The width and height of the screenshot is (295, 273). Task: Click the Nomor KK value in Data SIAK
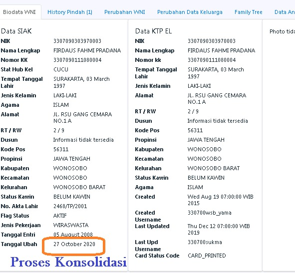point(77,60)
